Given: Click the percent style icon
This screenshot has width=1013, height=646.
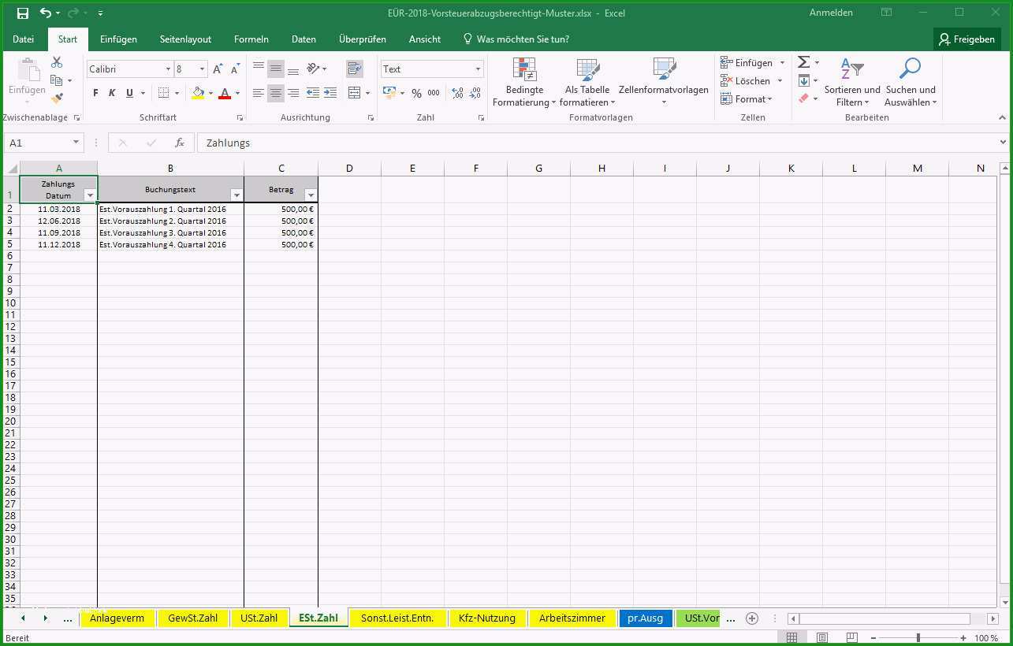Looking at the screenshot, I should point(416,93).
